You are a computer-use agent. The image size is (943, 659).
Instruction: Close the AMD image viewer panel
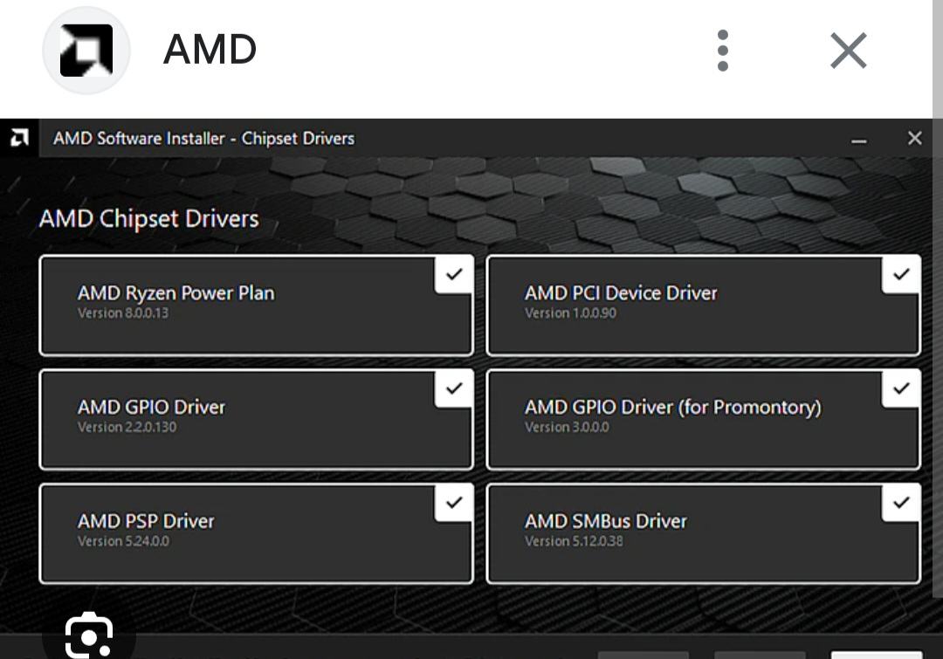point(848,51)
